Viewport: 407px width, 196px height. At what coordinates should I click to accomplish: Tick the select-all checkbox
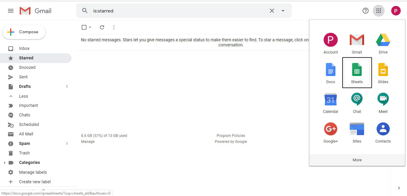84,27
